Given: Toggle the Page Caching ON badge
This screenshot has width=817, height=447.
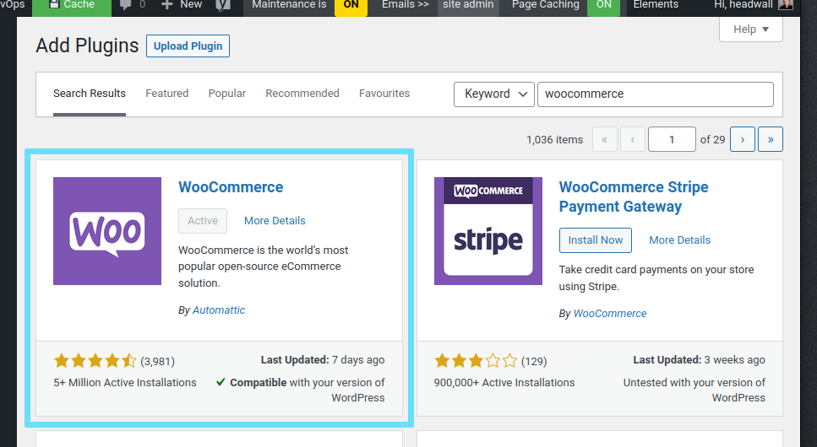Looking at the screenshot, I should click(x=603, y=6).
